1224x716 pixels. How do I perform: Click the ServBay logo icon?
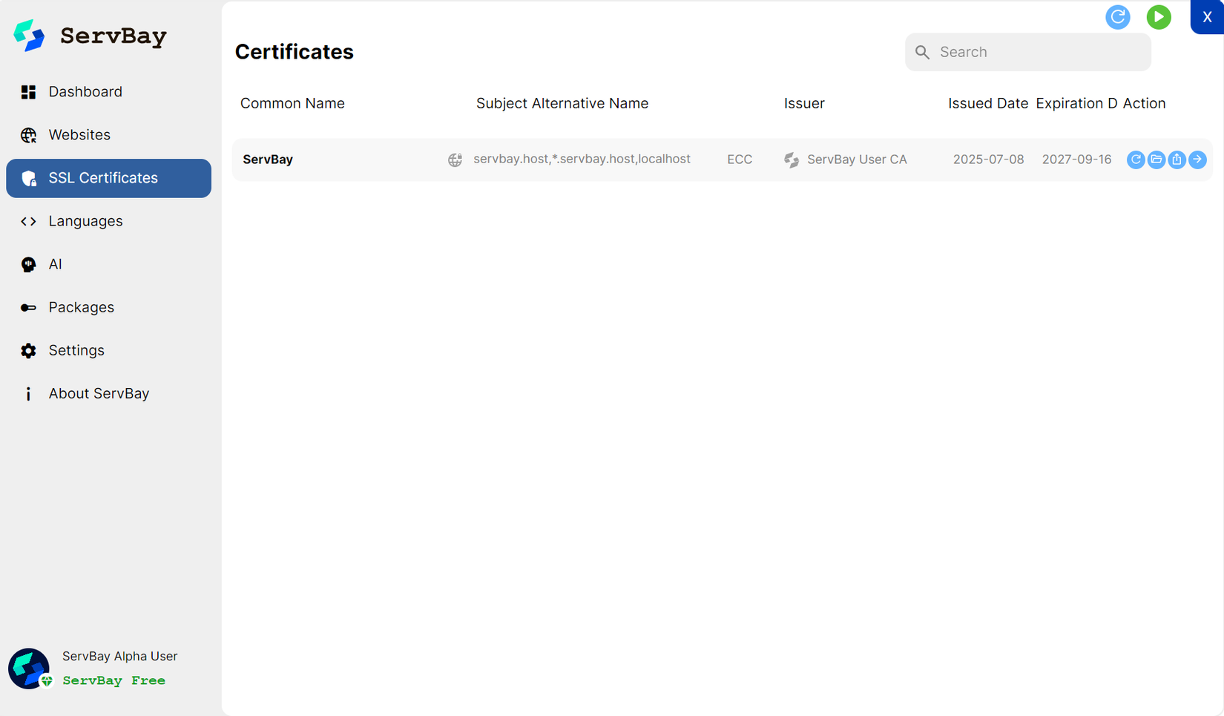point(30,36)
